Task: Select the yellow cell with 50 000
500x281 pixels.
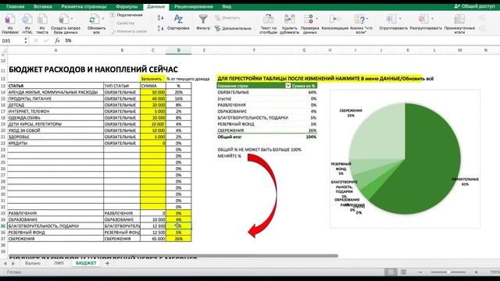Action: (x=153, y=92)
